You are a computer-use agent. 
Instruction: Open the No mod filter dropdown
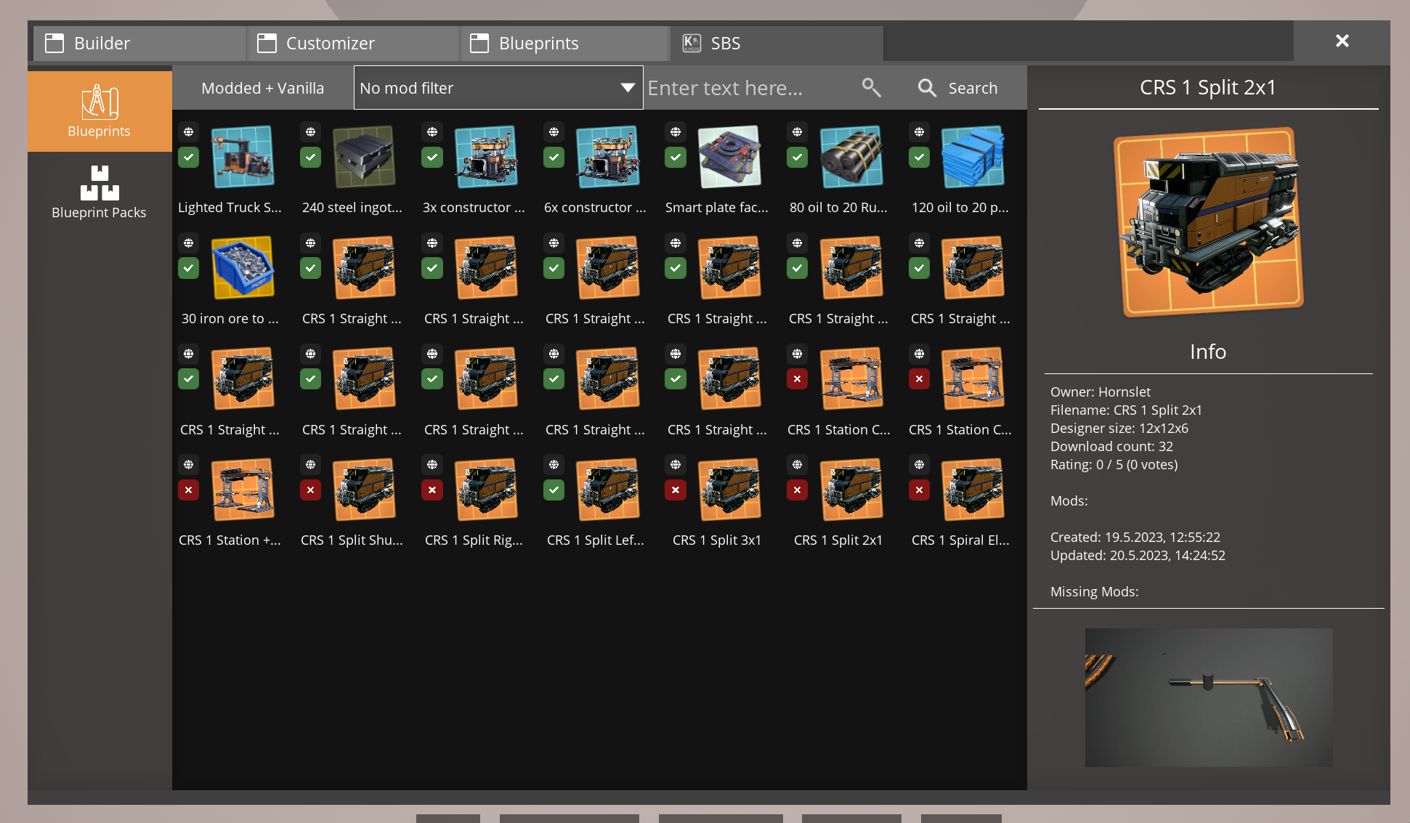498,87
